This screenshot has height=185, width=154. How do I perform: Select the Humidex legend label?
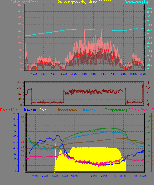click(88, 110)
